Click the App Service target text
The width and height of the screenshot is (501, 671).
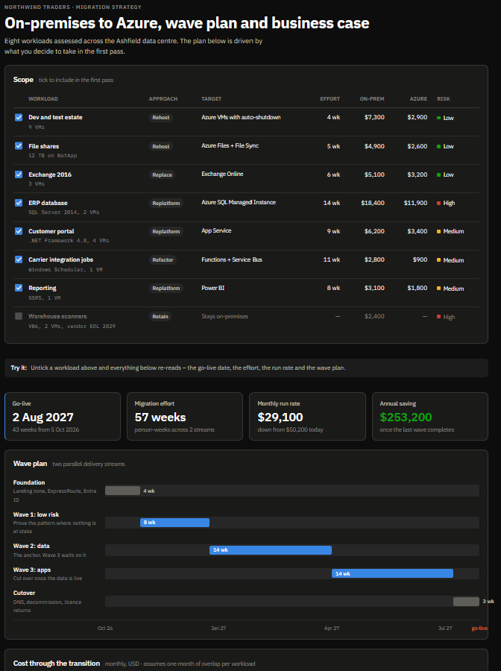pos(216,230)
